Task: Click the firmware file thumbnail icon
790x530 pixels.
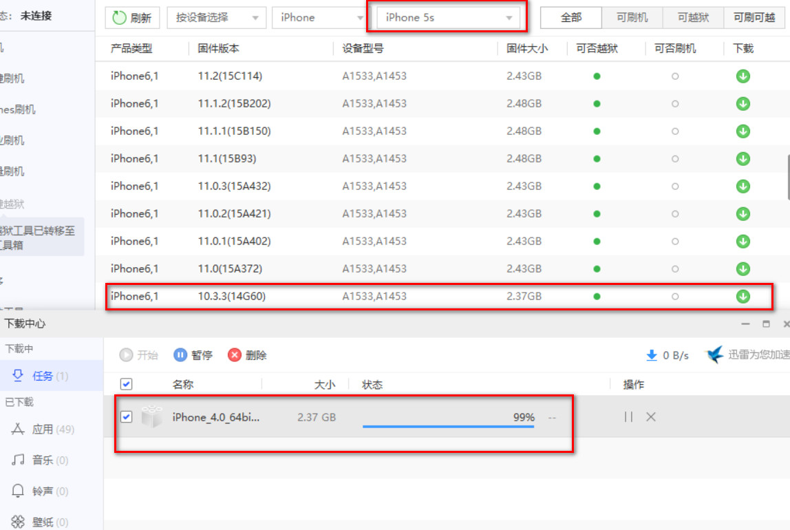Action: click(x=151, y=416)
